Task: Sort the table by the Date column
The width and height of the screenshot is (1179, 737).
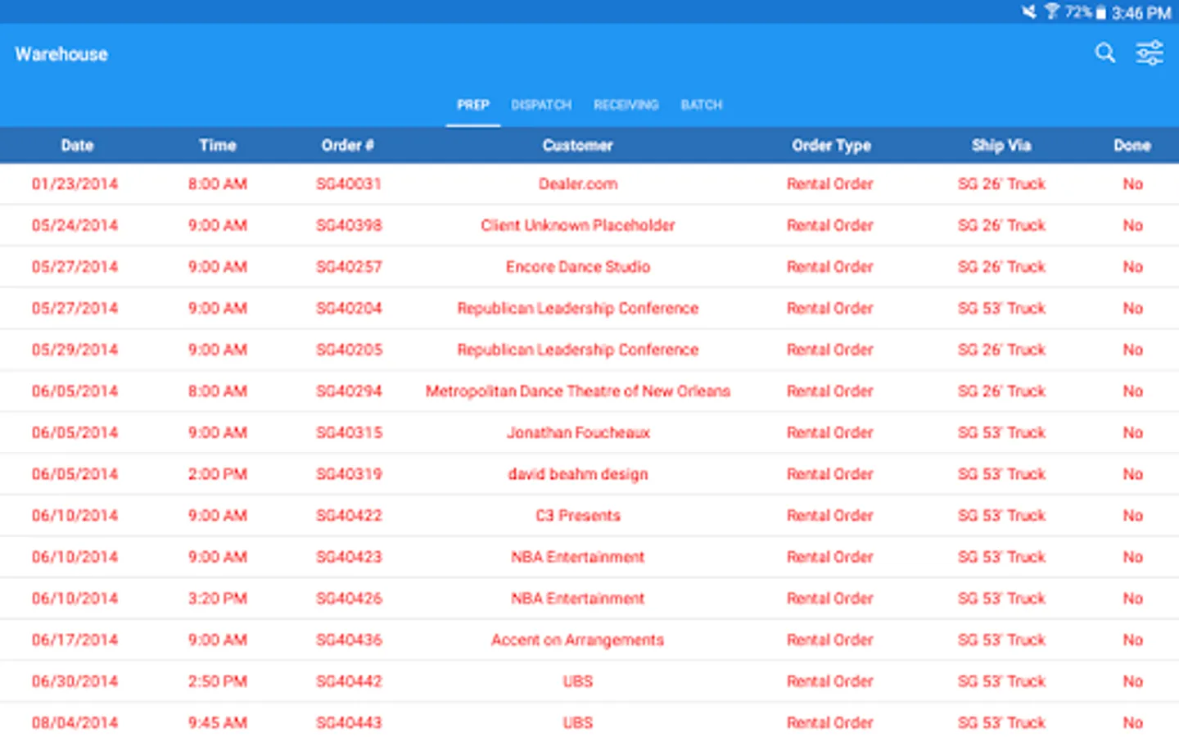Action: point(76,145)
